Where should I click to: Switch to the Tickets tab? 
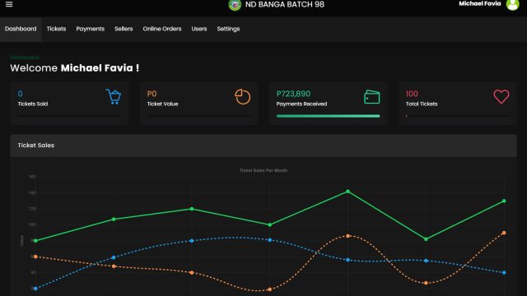(56, 29)
